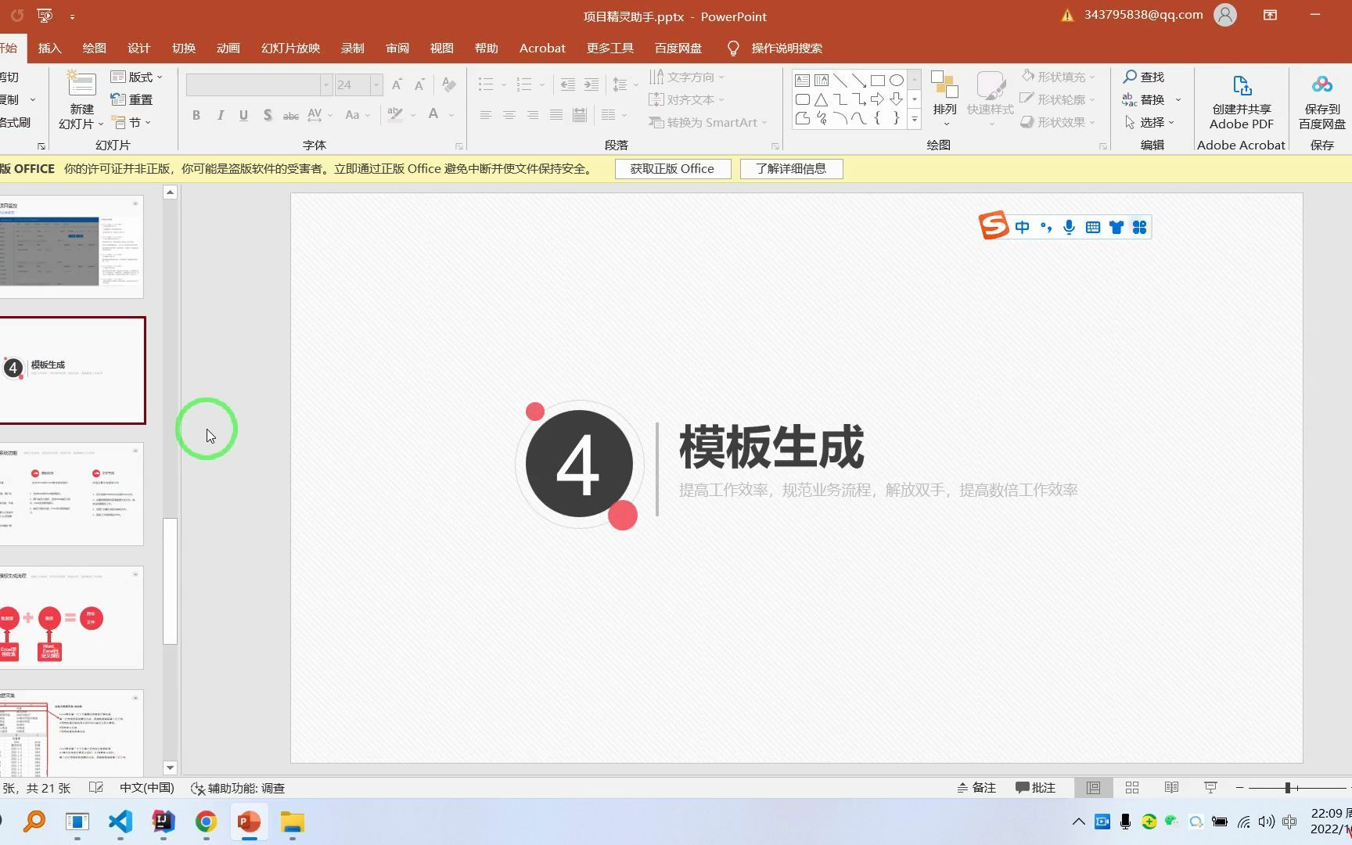Toggle underline formatting button
The height and width of the screenshot is (845, 1352).
(x=244, y=115)
